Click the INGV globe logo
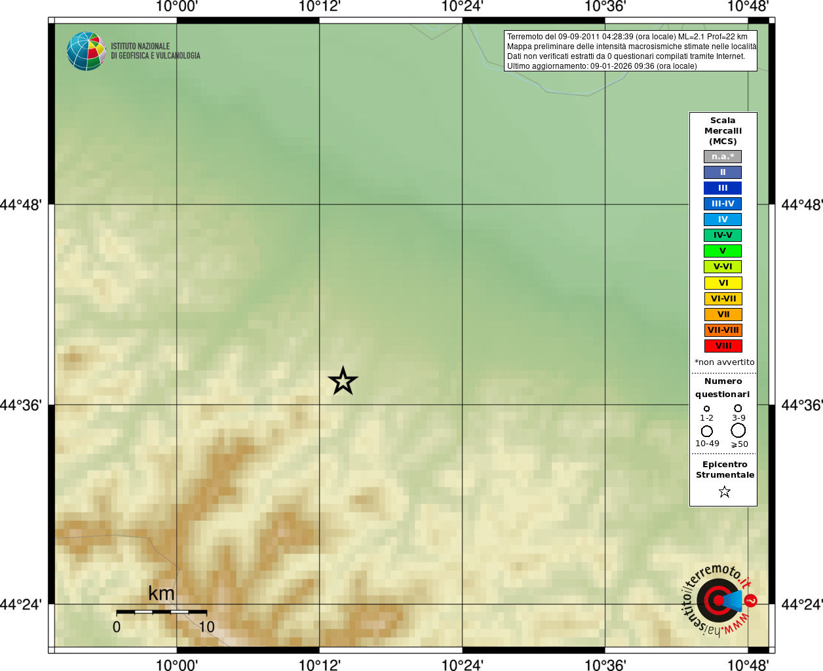 (86, 51)
